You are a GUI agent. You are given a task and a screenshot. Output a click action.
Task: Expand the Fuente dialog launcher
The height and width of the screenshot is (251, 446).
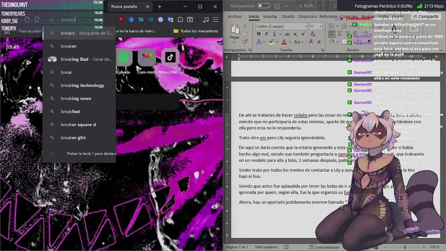pos(323,50)
